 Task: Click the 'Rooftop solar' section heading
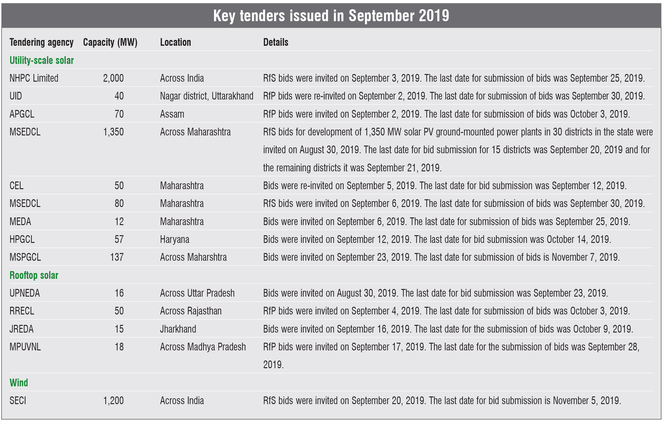(x=34, y=275)
